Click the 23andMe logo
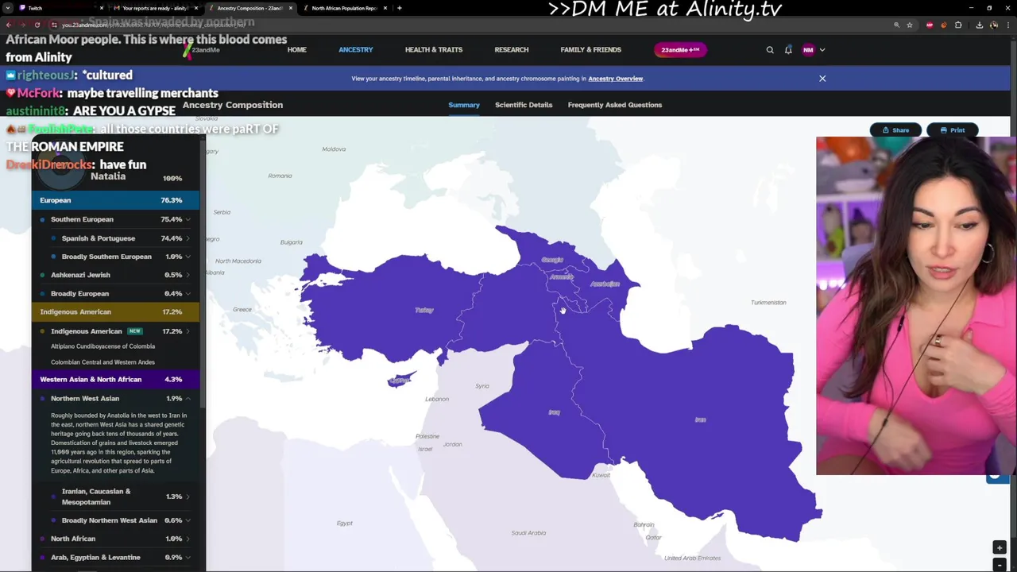Viewport: 1017px width, 572px height. pyautogui.click(x=202, y=50)
